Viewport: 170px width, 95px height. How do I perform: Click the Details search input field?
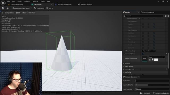click(x=144, y=16)
